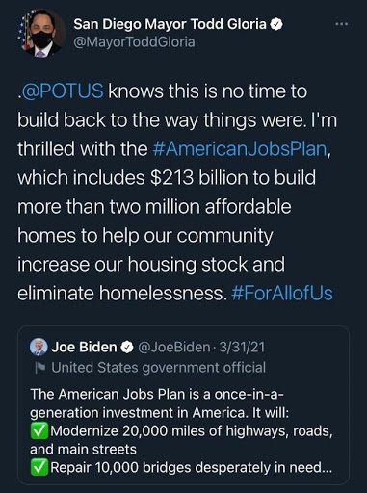This screenshot has width=367, height=493.
Task: Tap Joe Biden's small avatar in quote
Action: click(x=39, y=347)
